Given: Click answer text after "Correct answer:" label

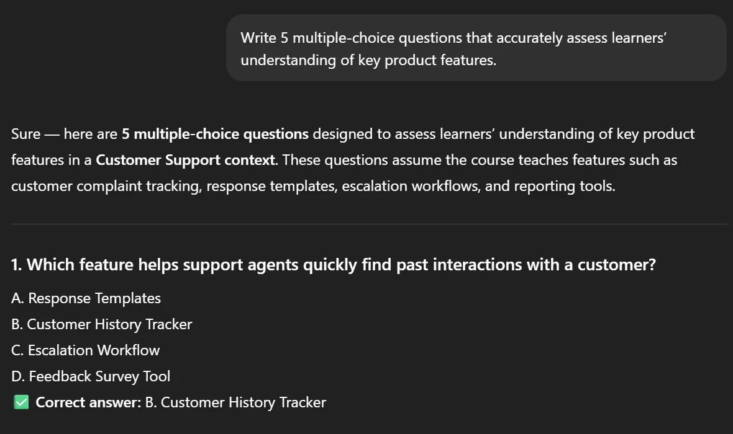Looking at the screenshot, I should pyautogui.click(x=235, y=402).
